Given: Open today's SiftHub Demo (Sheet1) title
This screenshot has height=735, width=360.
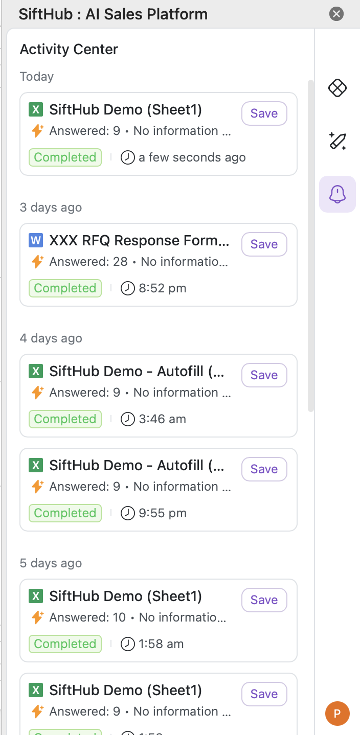Looking at the screenshot, I should point(125,109).
